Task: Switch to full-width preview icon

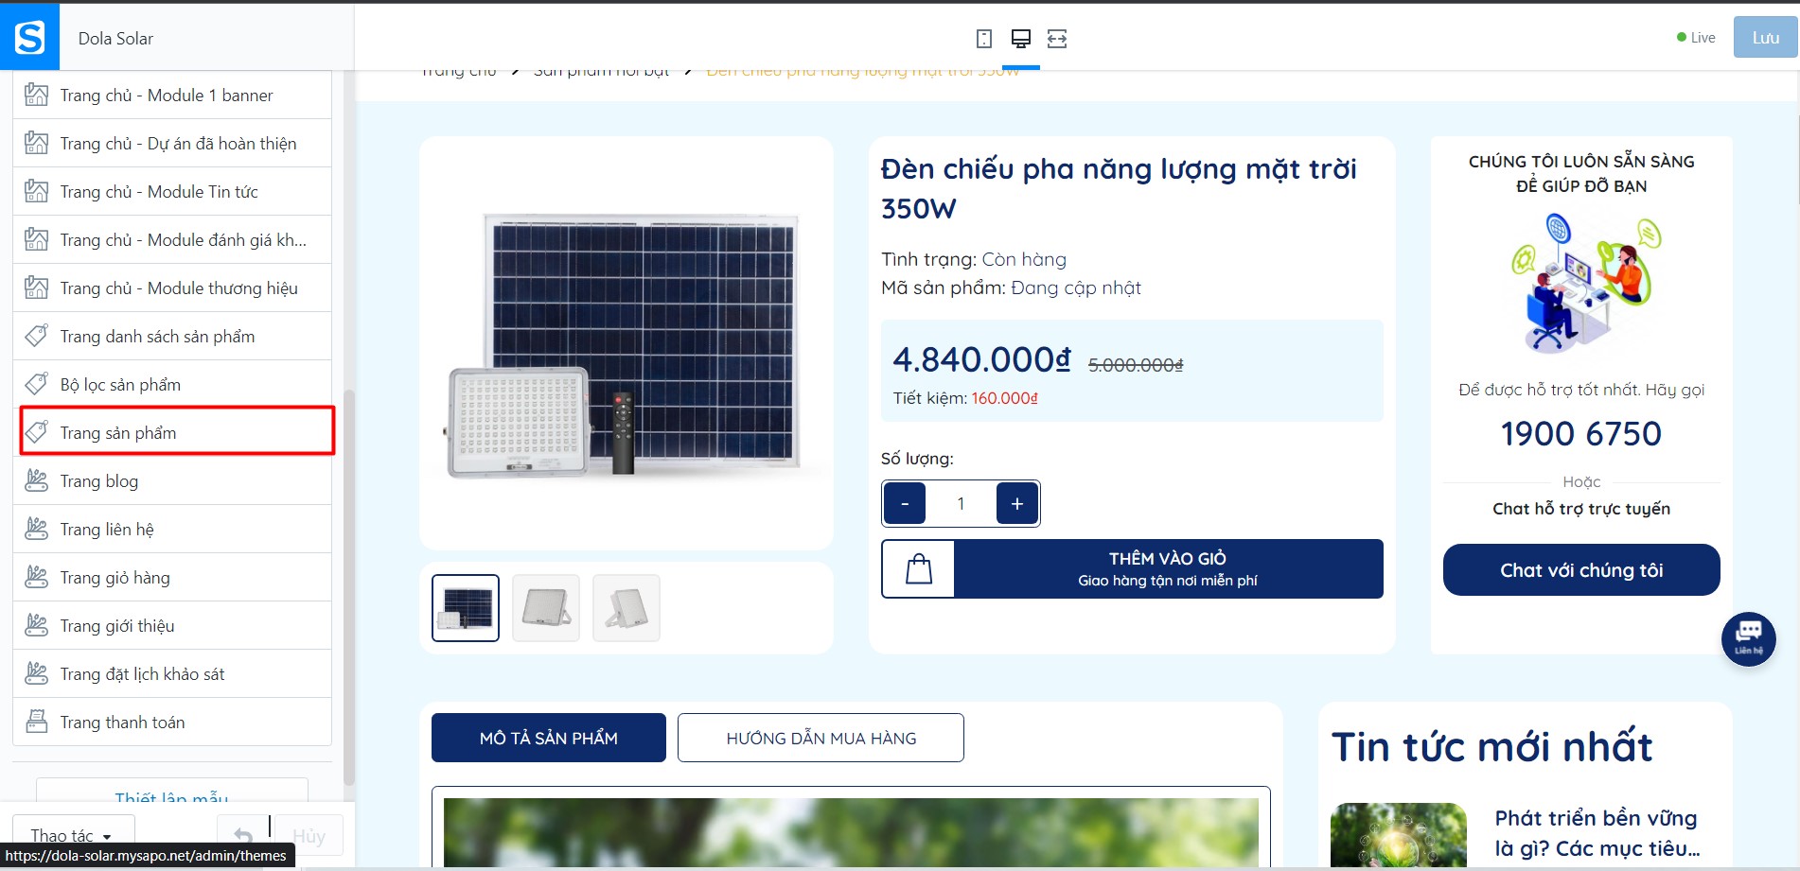Action: [1057, 39]
